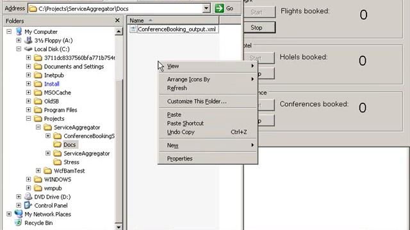
Task: Click the Documents and Settings folder icon
Action: pyautogui.click(x=38, y=66)
